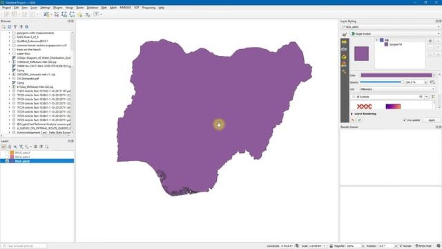Open the style History tab in Layer Styling
The width and height of the screenshot is (442, 249).
click(344, 72)
